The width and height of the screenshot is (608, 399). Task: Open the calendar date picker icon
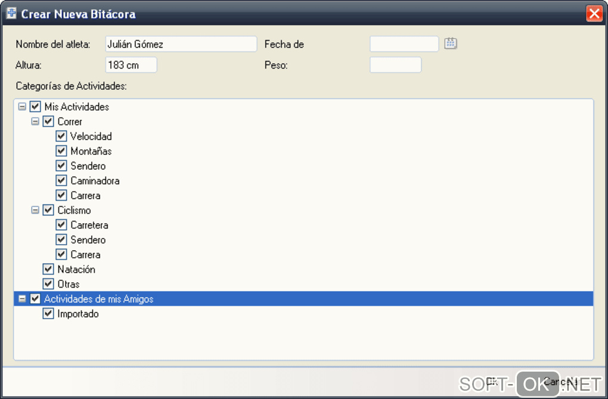tap(450, 43)
